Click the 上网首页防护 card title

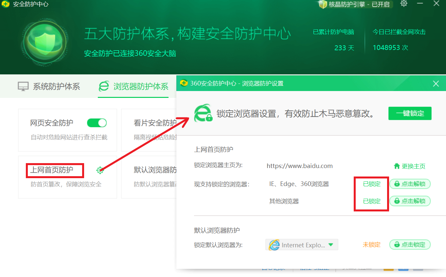pos(52,170)
